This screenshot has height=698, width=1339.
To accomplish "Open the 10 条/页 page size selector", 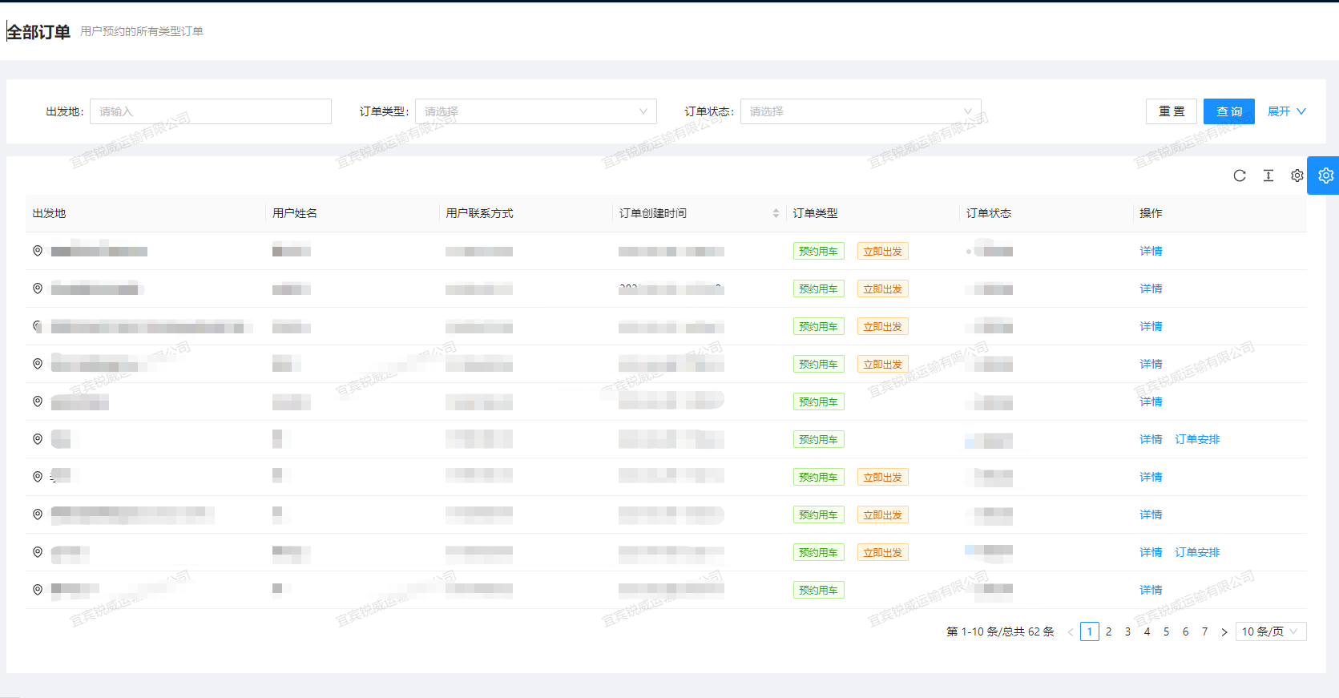I will [1271, 631].
